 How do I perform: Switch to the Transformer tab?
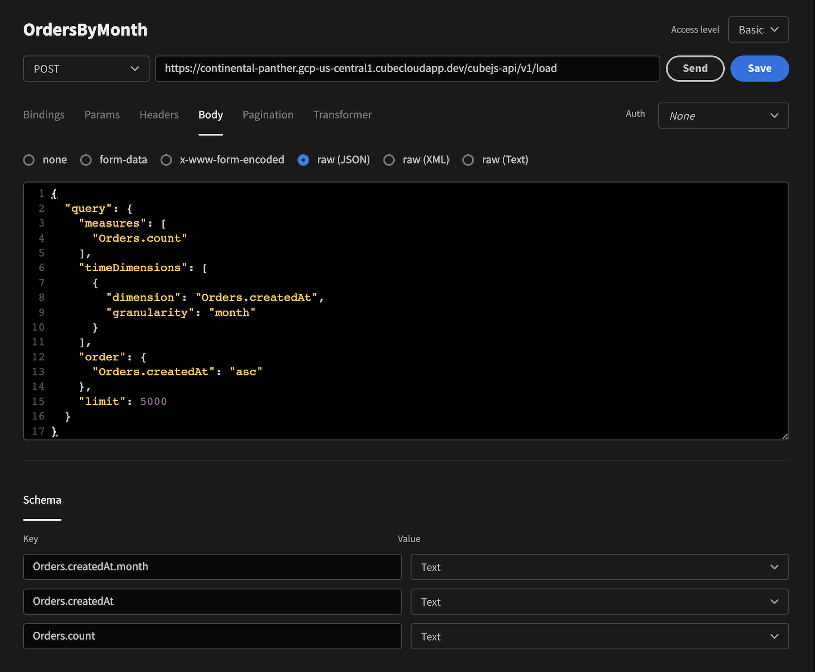[342, 115]
